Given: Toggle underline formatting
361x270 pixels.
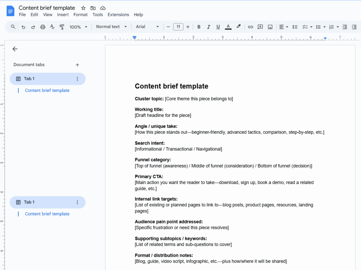Looking at the screenshot, I should [x=218, y=27].
